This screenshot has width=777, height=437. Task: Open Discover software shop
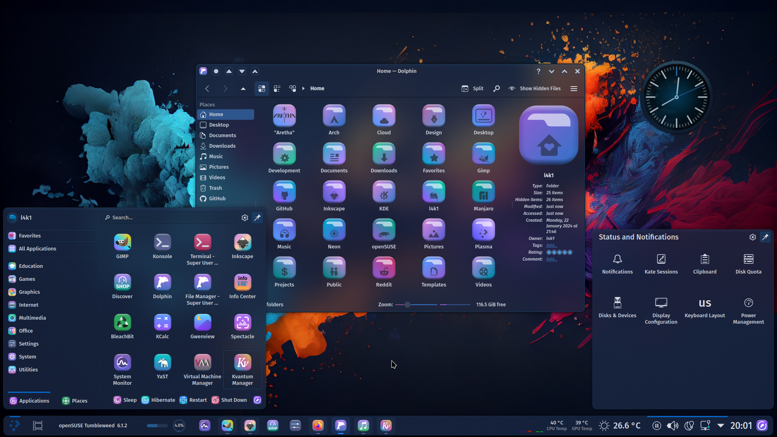tap(122, 286)
